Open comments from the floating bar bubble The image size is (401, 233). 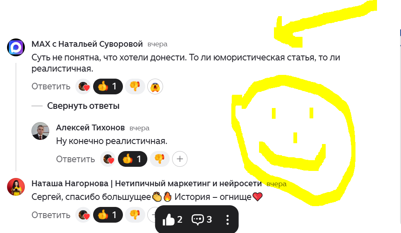[202, 219]
